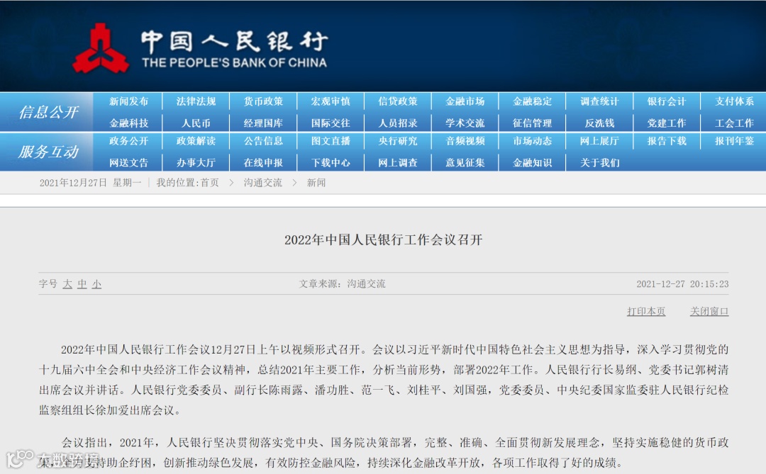
Task: Click 新闻 breadcrumb item
Action: [x=316, y=183]
